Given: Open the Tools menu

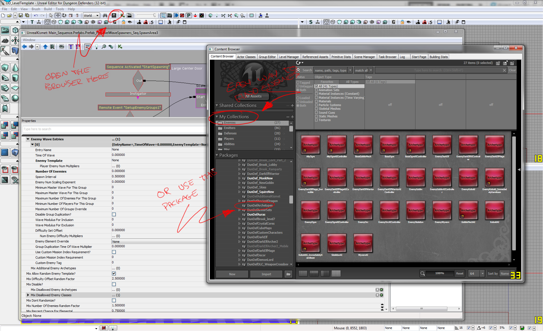Looking at the screenshot, I should (x=60, y=9).
